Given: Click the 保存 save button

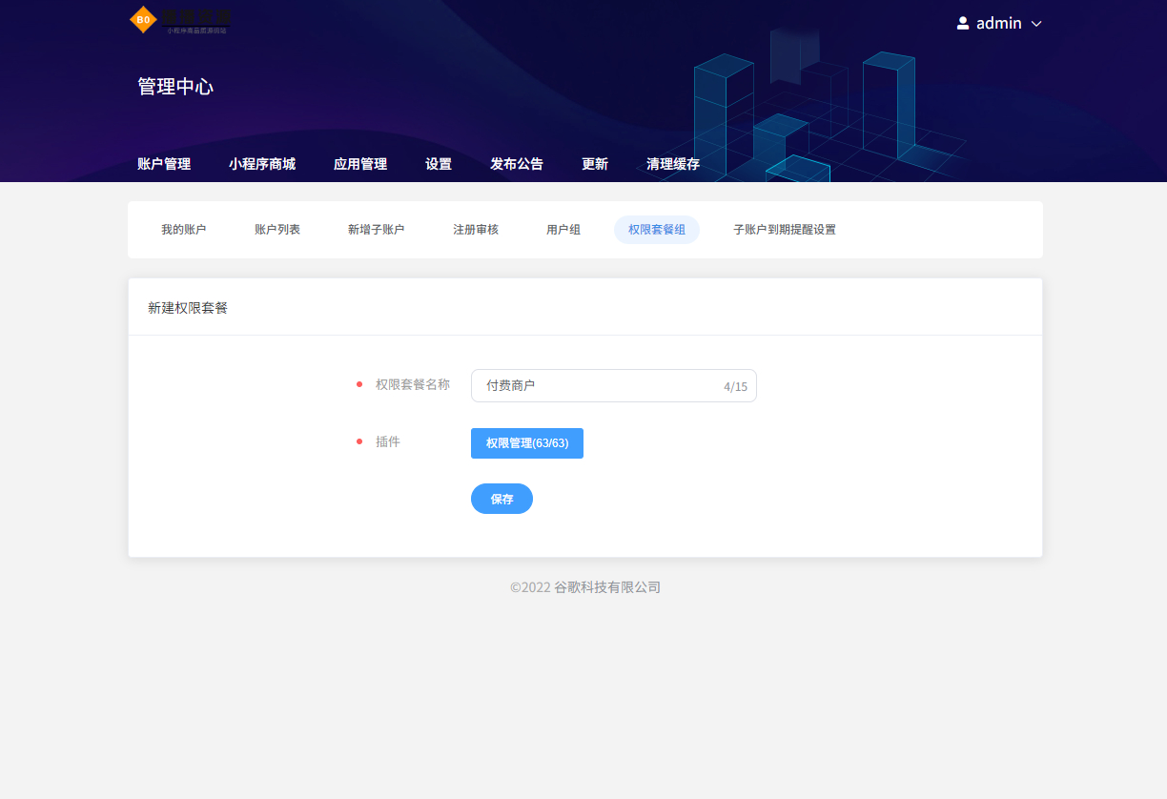Looking at the screenshot, I should pos(502,499).
